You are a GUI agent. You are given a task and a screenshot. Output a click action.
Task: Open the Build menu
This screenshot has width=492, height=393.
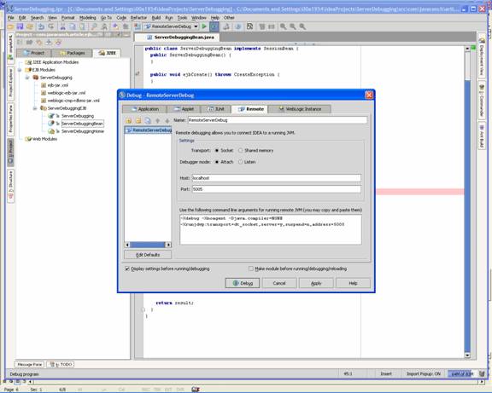pyautogui.click(x=156, y=18)
